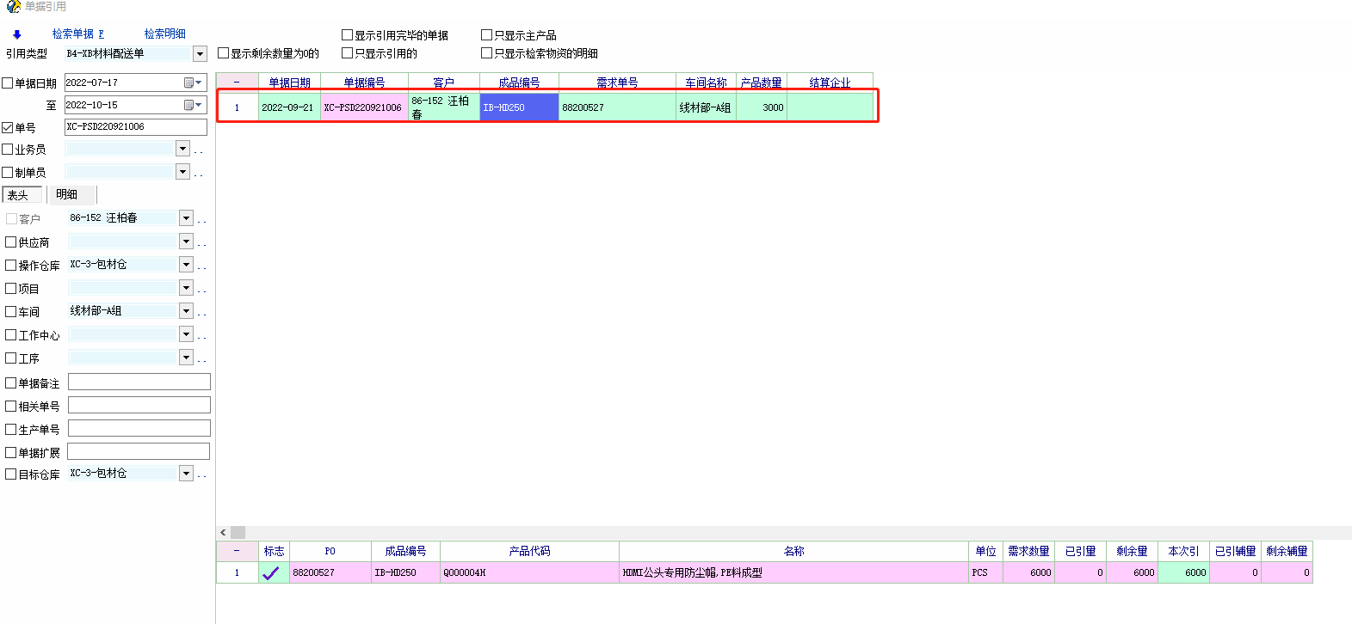Image resolution: width=1352 pixels, height=624 pixels.
Task: Expand the 车间 dropdown arrow
Action: [186, 311]
